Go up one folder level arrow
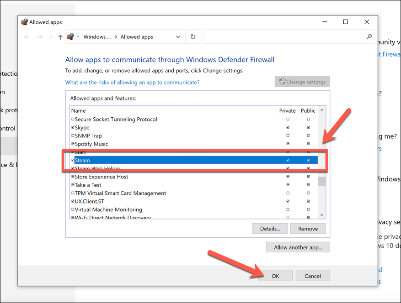Viewport: 401px width, 303px height. pos(60,37)
